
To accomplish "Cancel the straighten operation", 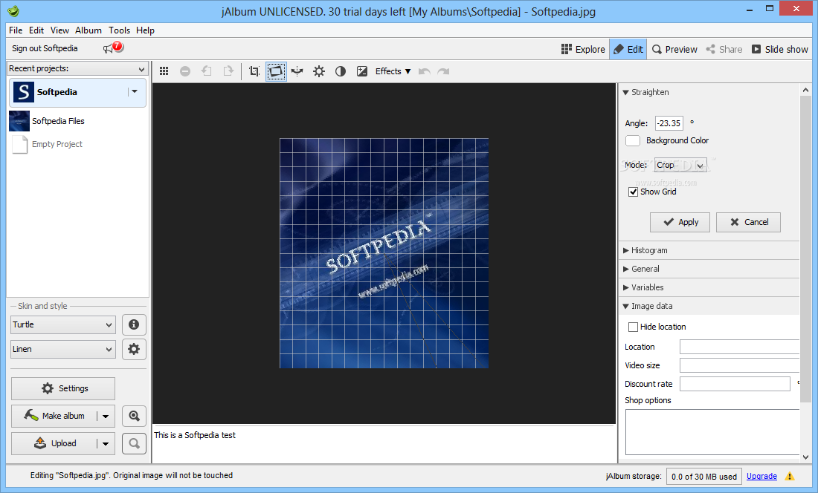I will pos(748,222).
